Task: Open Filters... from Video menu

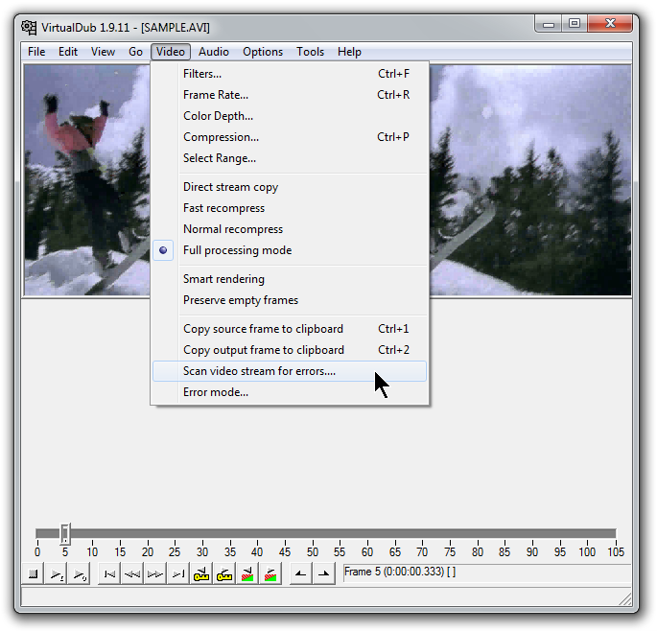Action: point(202,74)
